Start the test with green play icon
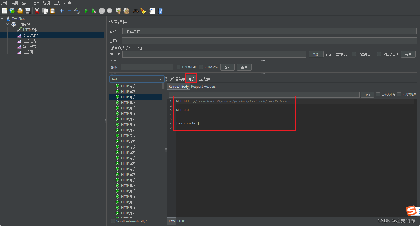The height and width of the screenshot is (226, 420). [86, 11]
